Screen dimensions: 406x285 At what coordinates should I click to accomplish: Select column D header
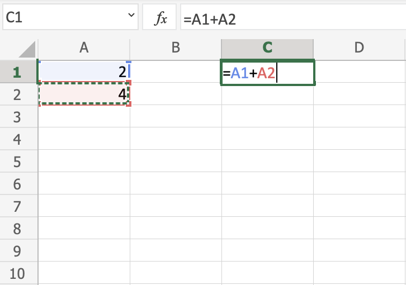pyautogui.click(x=359, y=48)
